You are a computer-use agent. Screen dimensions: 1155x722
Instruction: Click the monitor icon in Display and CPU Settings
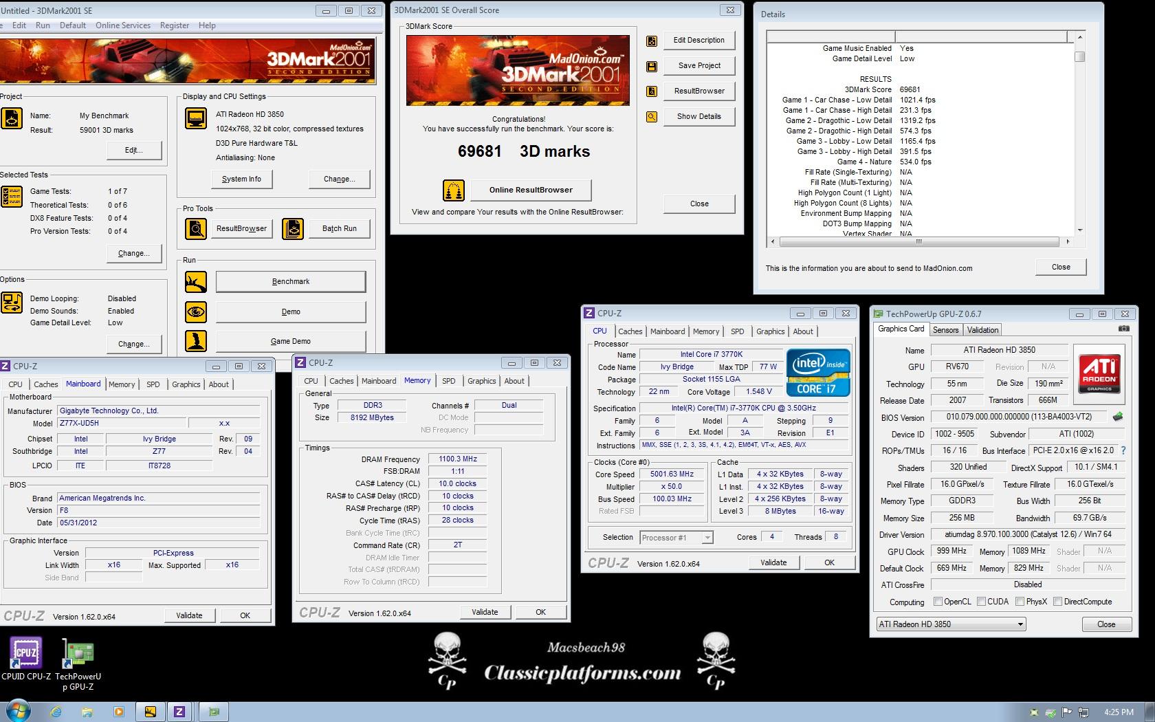click(x=196, y=119)
